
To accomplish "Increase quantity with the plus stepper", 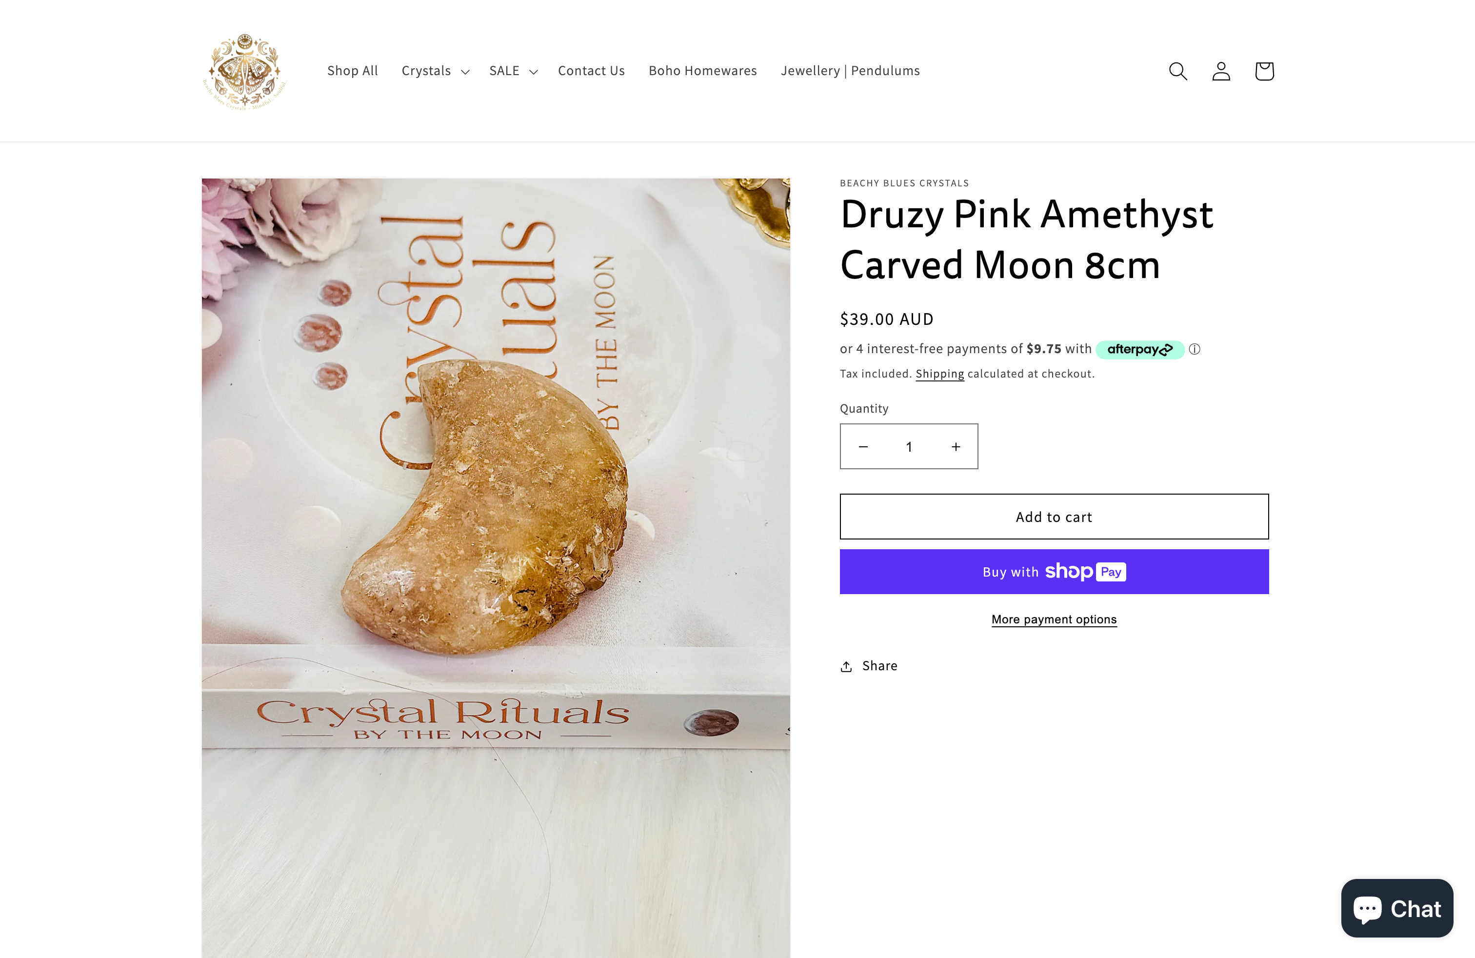I will pos(956,446).
